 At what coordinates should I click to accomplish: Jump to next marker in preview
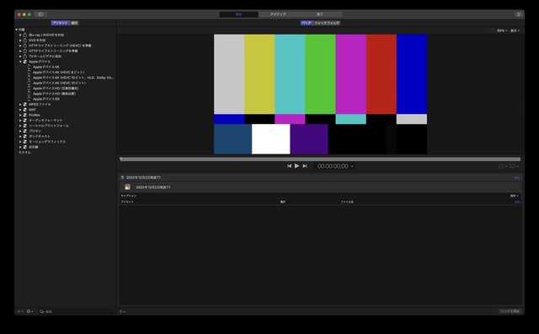305,166
